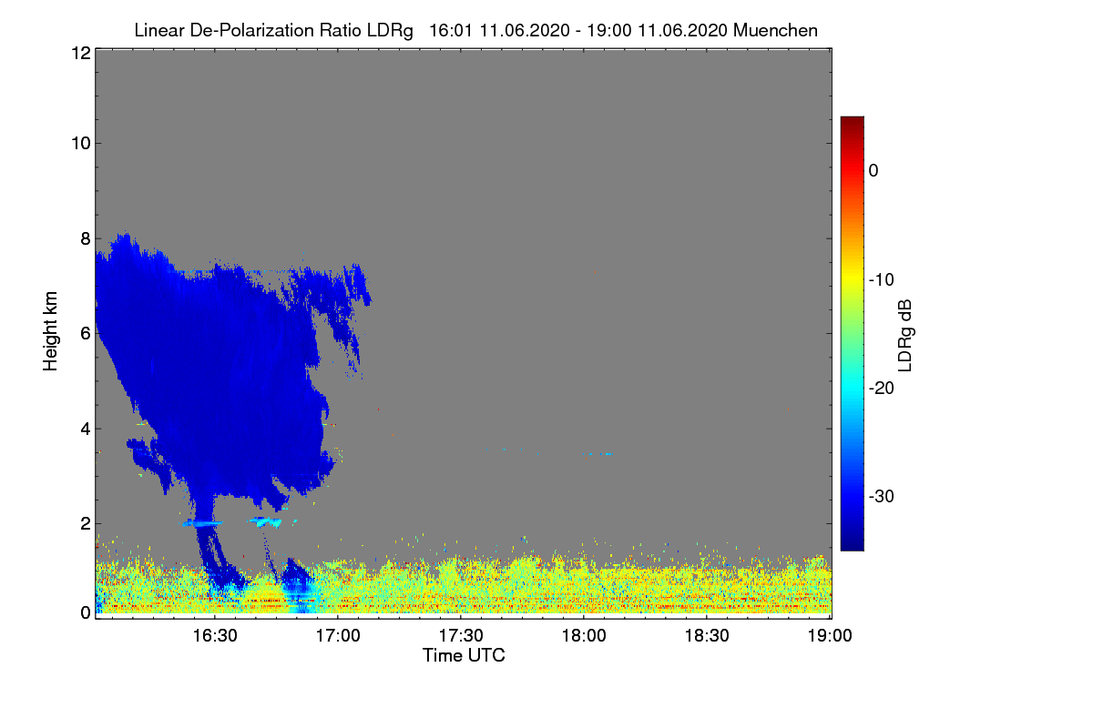Click the 'Time UTC' axis label
This screenshot has width=1093, height=728.
(x=464, y=654)
